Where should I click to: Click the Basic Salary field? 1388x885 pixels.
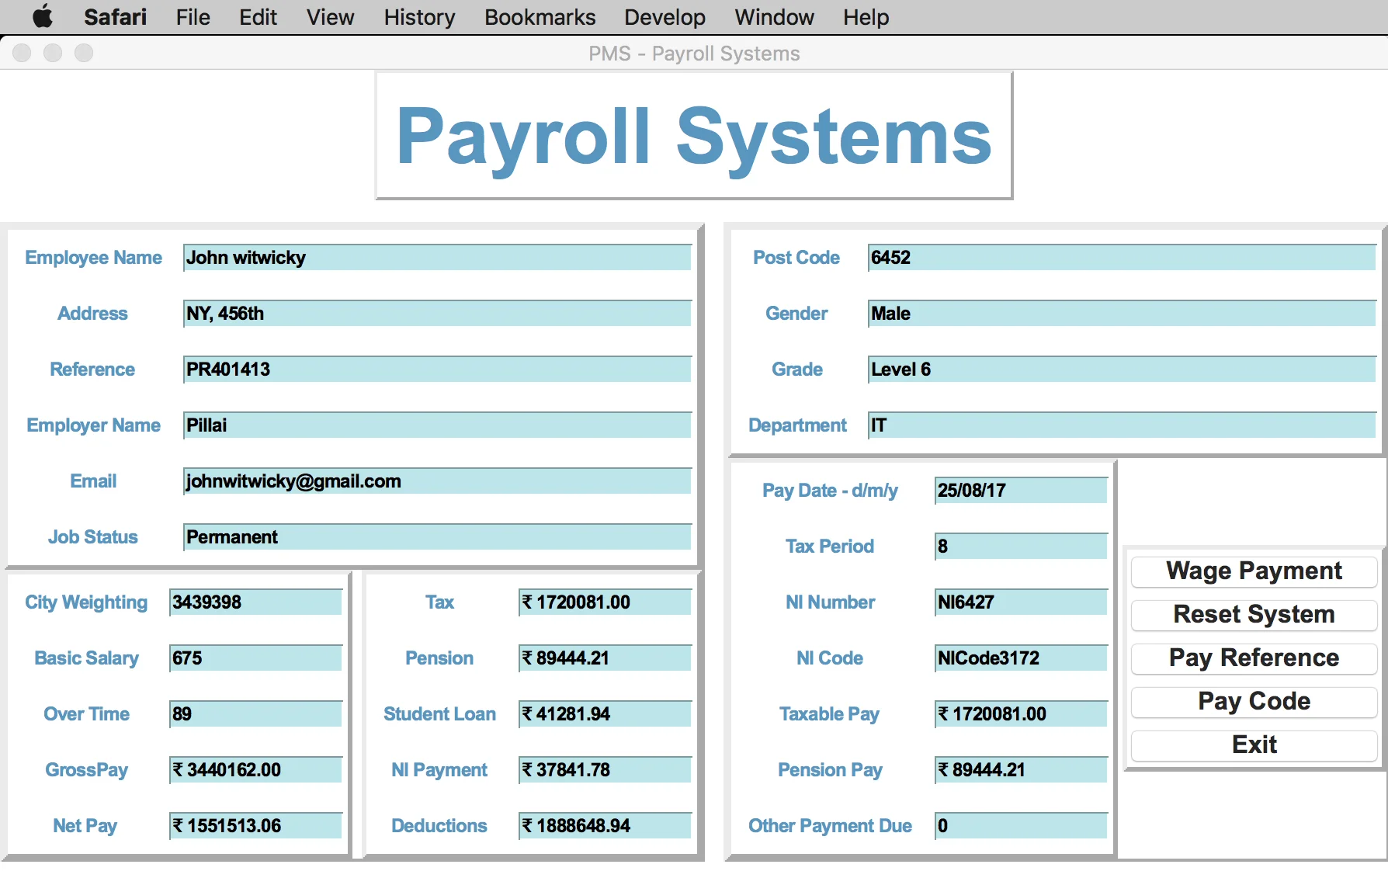coord(255,658)
